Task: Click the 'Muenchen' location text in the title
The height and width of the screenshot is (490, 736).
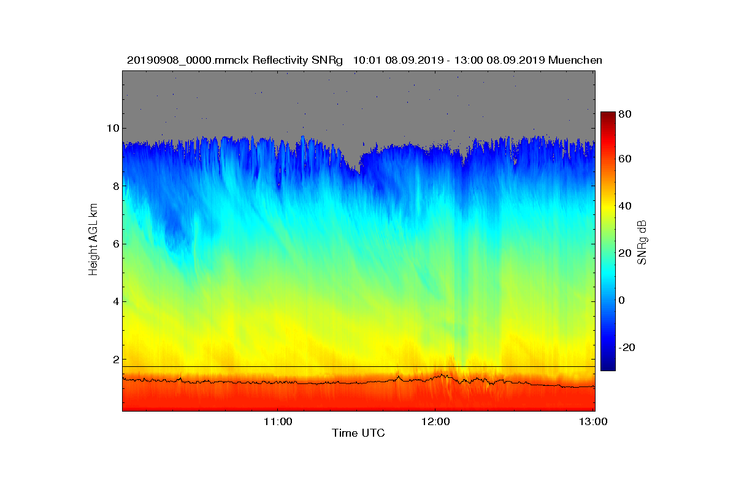Action: [575, 60]
